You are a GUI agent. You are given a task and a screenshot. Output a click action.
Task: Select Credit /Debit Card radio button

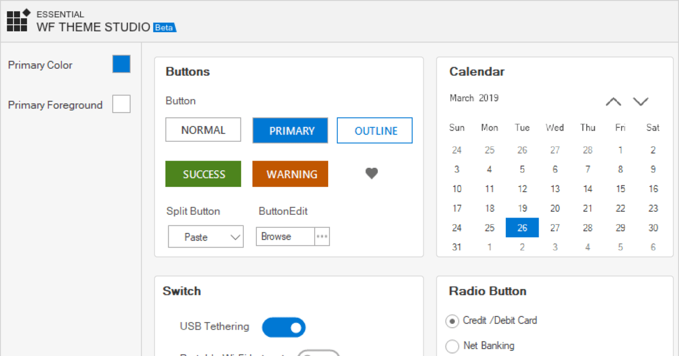point(452,321)
